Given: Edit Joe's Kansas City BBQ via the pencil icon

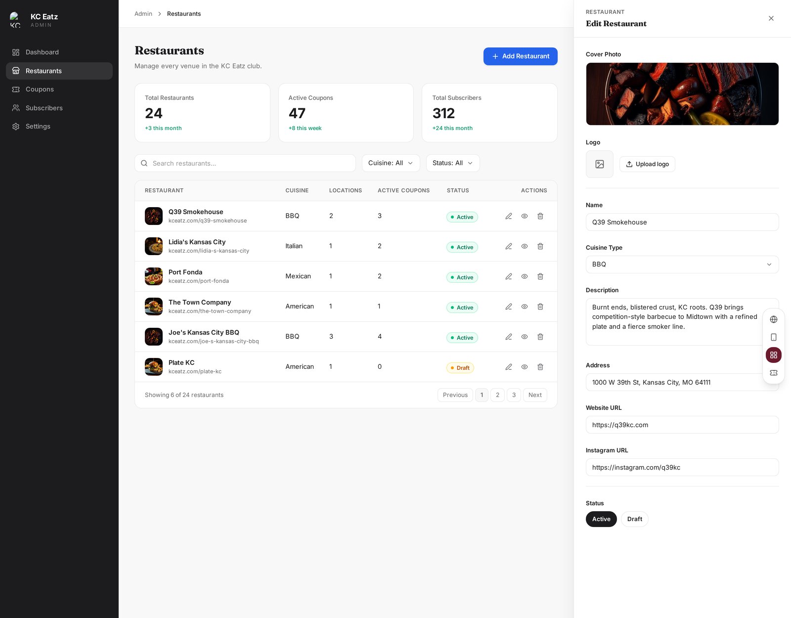Looking at the screenshot, I should coord(509,337).
